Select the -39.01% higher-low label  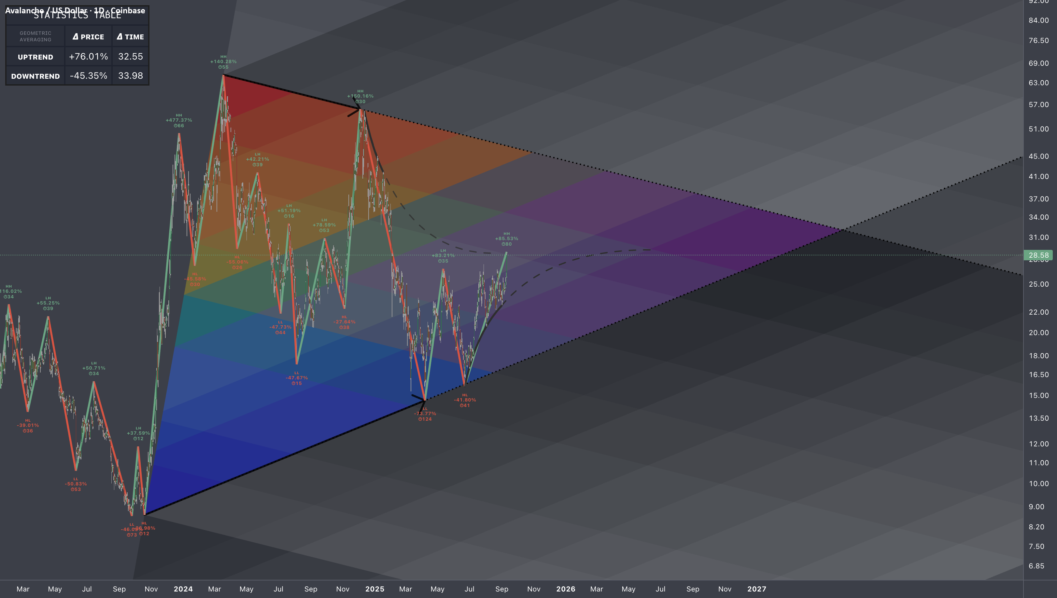pyautogui.click(x=28, y=426)
